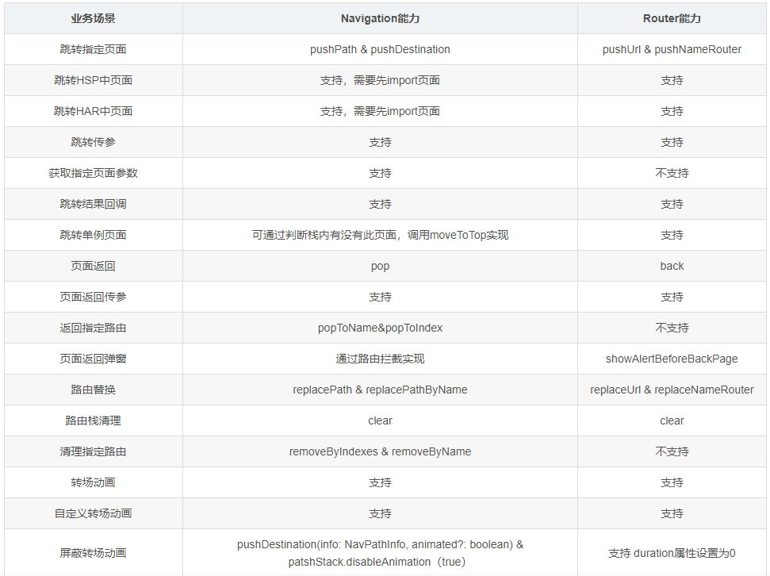The image size is (770, 576).
Task: Click the Router 支持 cell for 跳转HSP中页面
Action: pyautogui.click(x=672, y=80)
